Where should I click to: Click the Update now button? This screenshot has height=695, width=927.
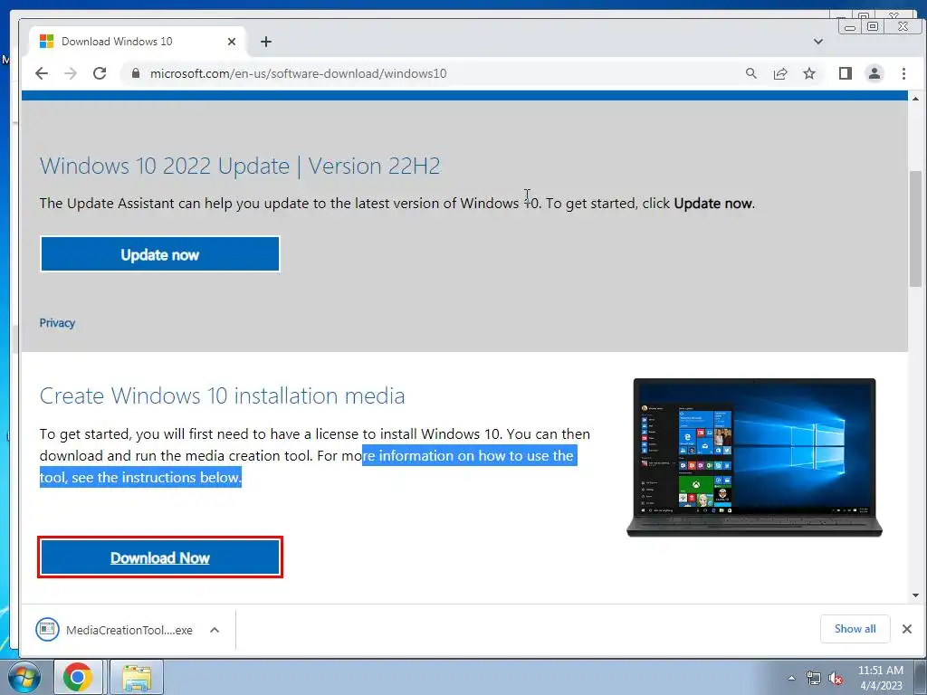tap(159, 254)
